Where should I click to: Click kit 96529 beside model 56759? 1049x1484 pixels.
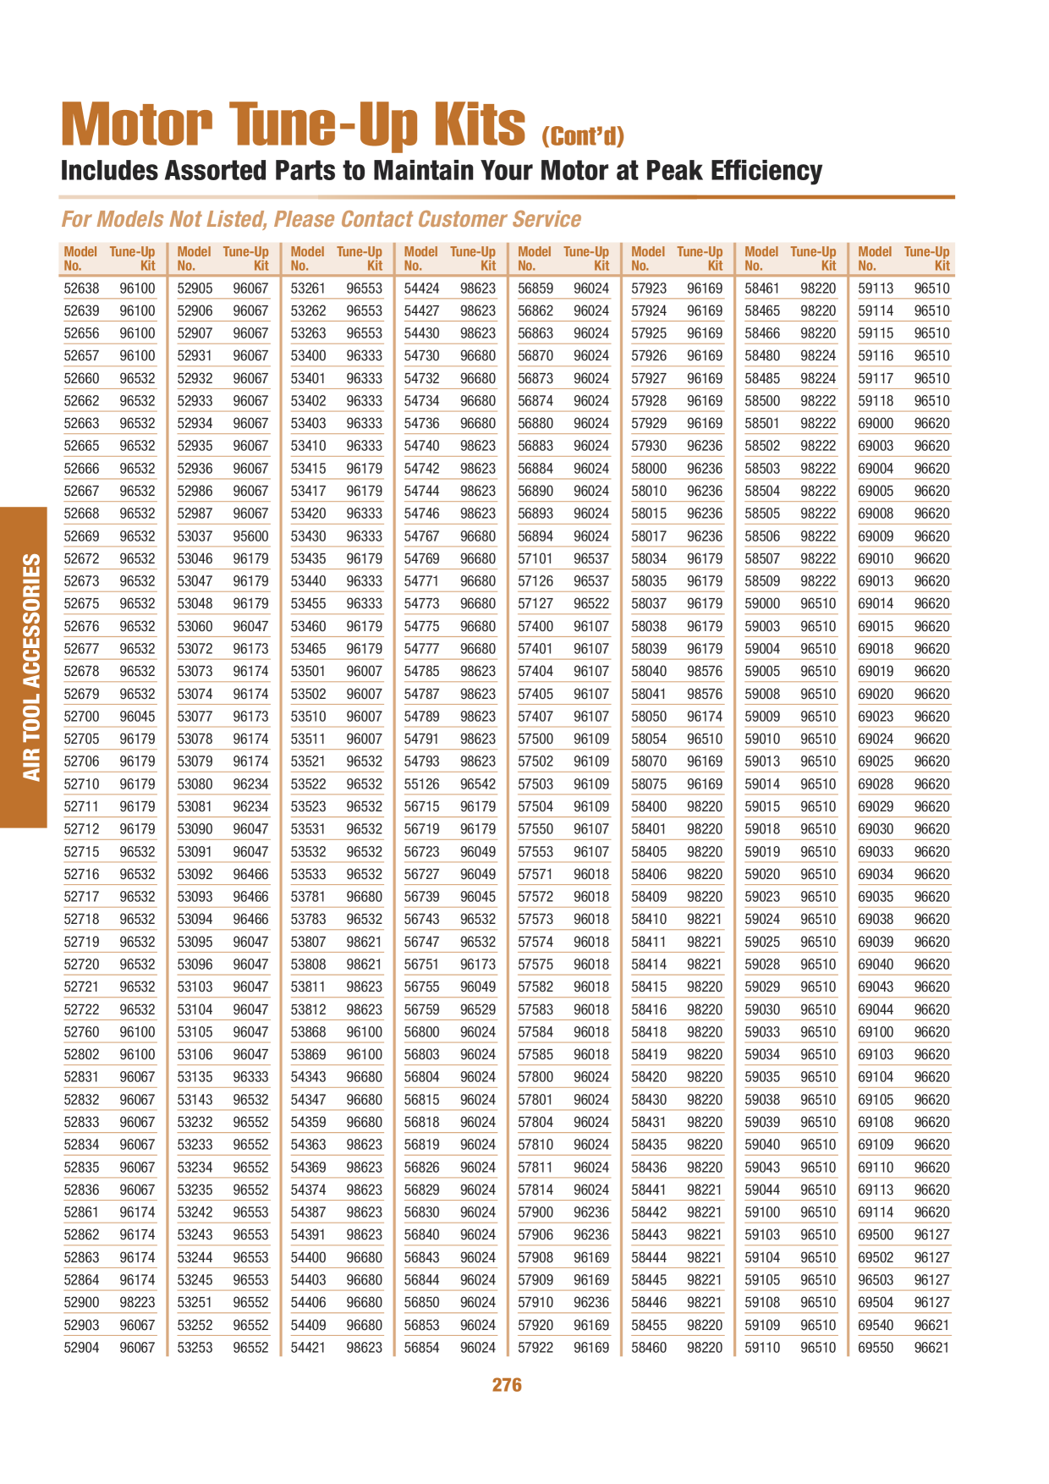pyautogui.click(x=477, y=1009)
